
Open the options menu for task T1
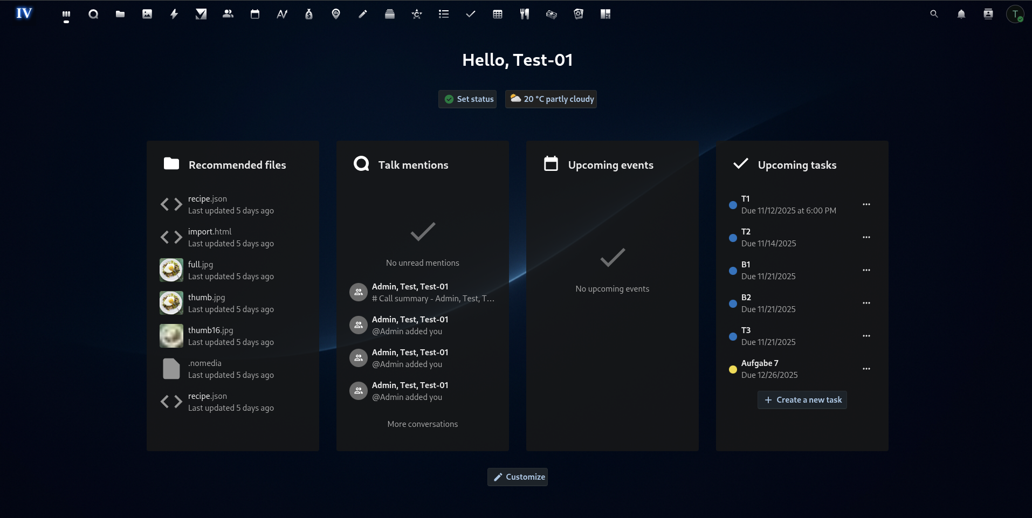click(x=866, y=204)
